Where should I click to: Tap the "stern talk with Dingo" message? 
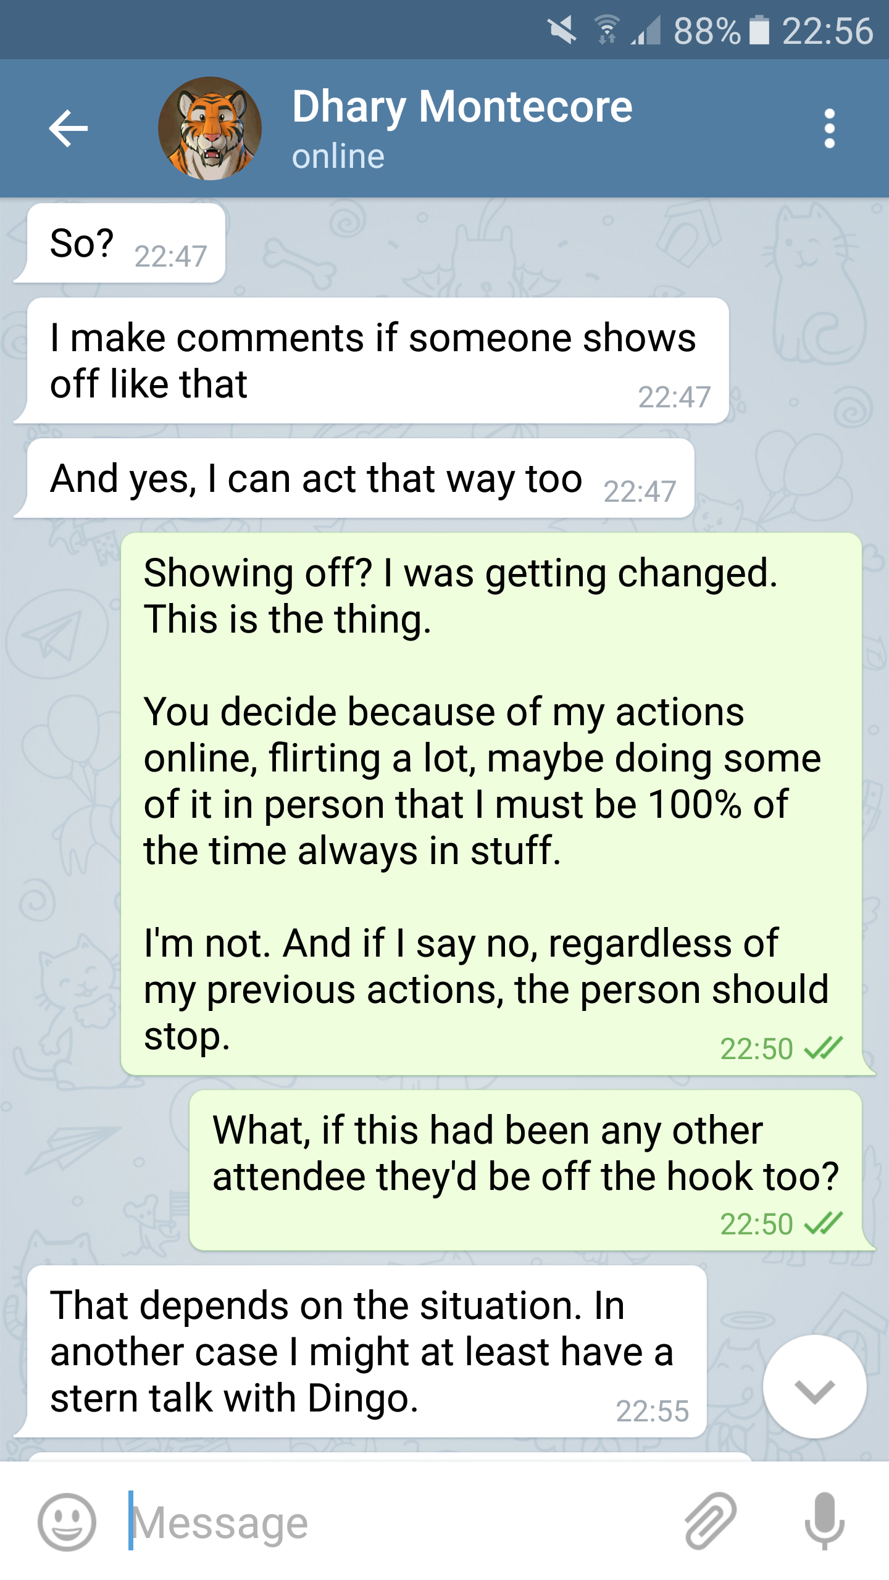click(x=364, y=1352)
